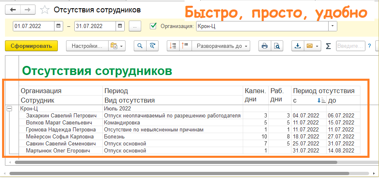Click the blue question mark help icon
Image resolution: width=379 pixels, height=178 pixels.
coord(370,46)
